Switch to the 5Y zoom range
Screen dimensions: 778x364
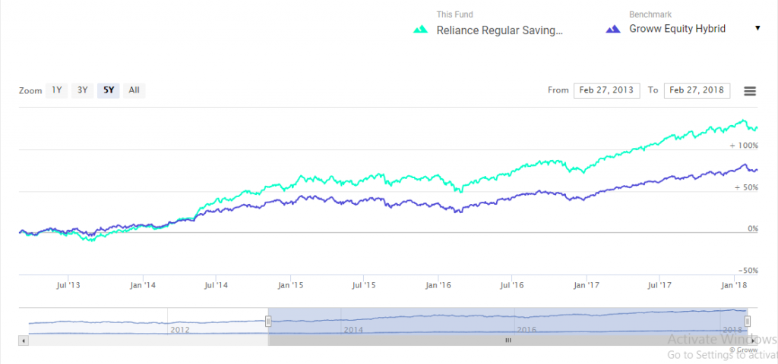click(x=109, y=90)
